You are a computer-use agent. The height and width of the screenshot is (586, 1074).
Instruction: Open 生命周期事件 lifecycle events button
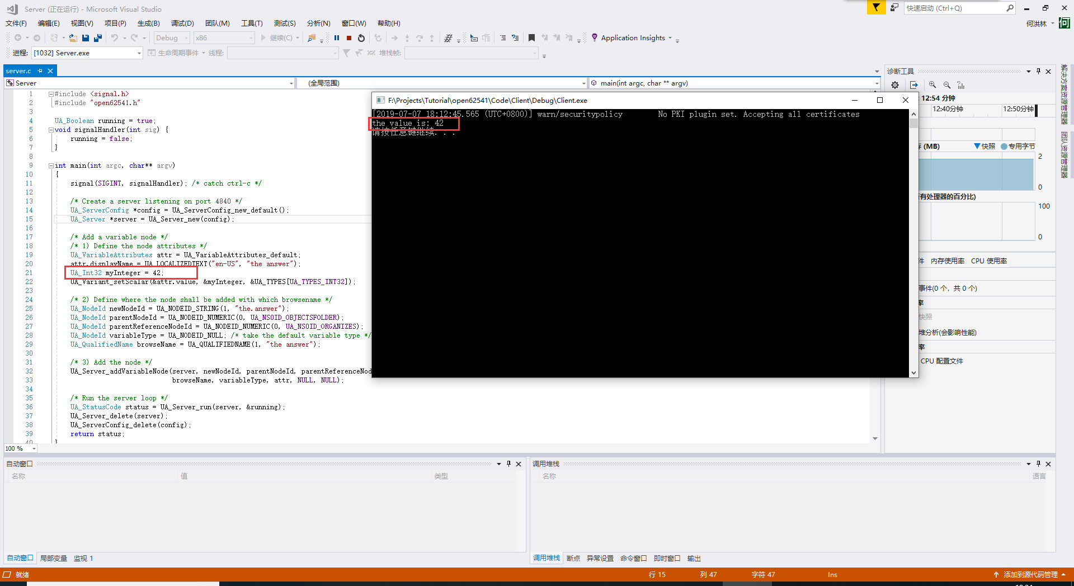coord(174,53)
